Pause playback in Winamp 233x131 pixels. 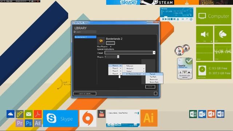point(169,19)
